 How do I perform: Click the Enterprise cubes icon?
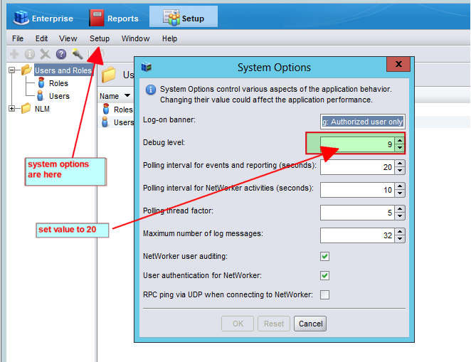[21, 17]
